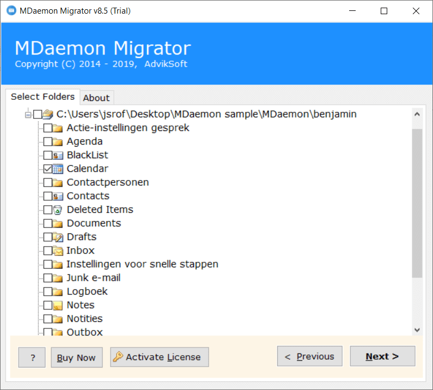Uncheck the Calendar checkbox

pos(48,169)
